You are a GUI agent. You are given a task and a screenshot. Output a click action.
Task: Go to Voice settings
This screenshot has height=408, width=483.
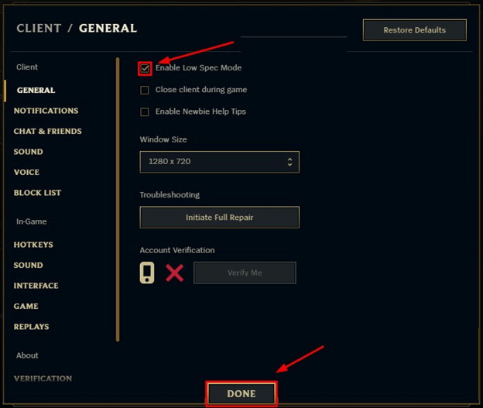tap(26, 172)
